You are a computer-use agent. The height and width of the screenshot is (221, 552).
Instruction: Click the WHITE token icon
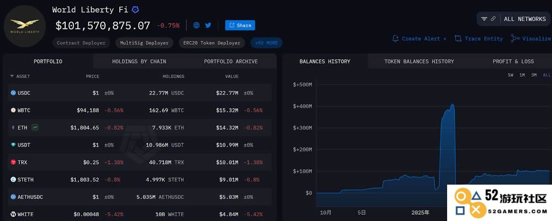pyautogui.click(x=13, y=214)
